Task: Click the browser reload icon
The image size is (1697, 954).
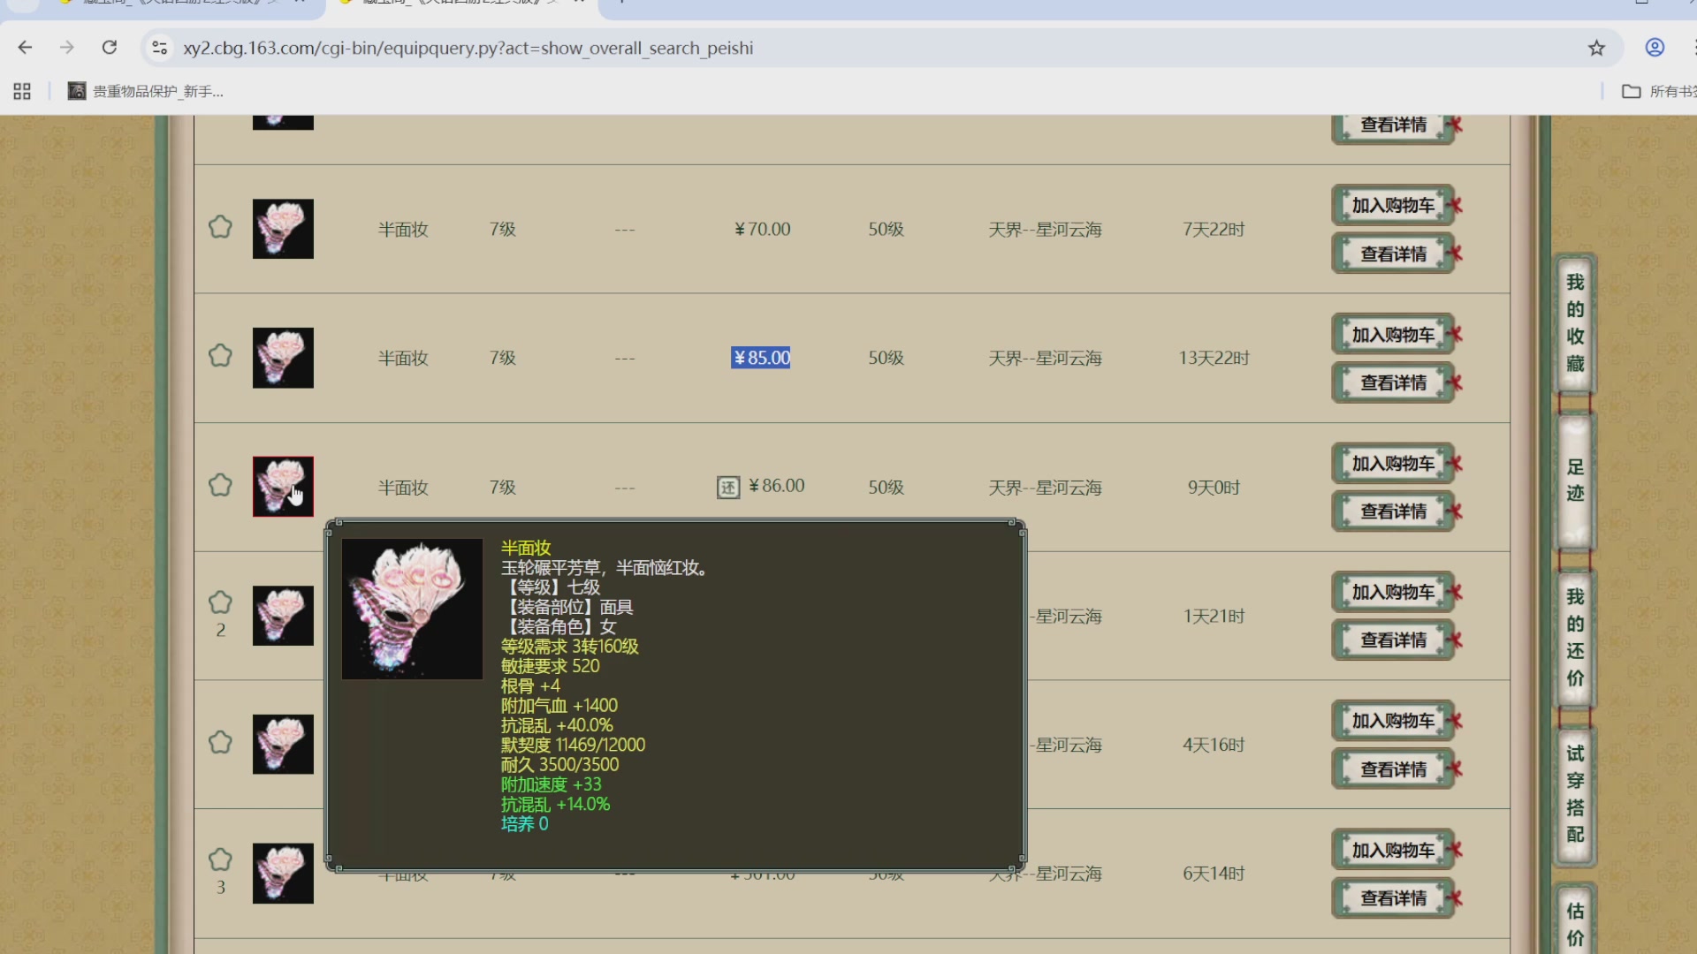Action: [110, 48]
